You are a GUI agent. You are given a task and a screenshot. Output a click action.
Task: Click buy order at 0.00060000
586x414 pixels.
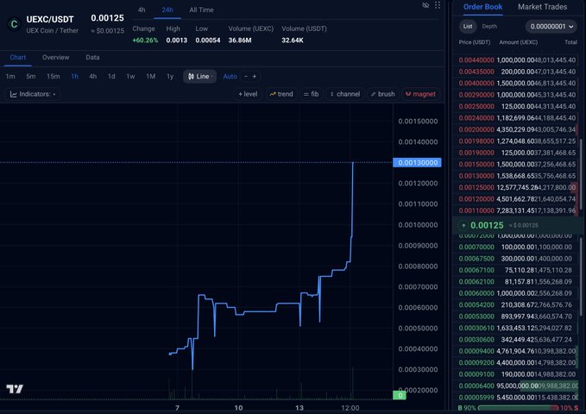tap(516, 293)
